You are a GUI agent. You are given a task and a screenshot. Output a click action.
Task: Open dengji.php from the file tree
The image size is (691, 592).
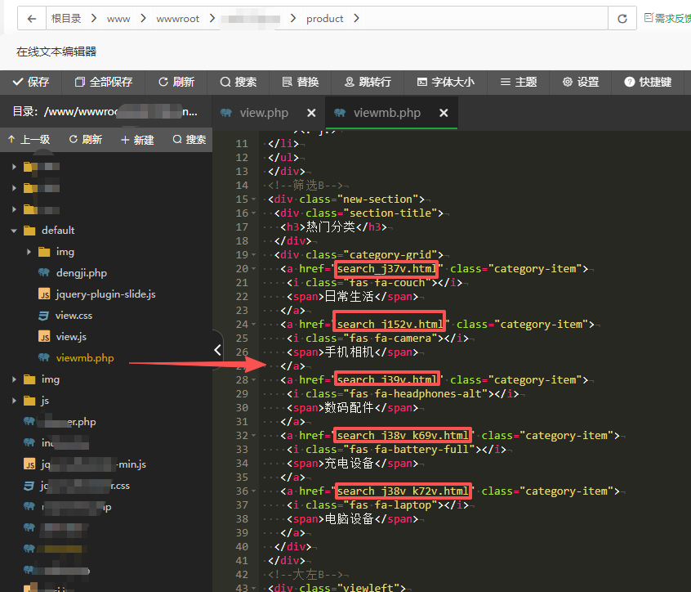[x=82, y=273]
